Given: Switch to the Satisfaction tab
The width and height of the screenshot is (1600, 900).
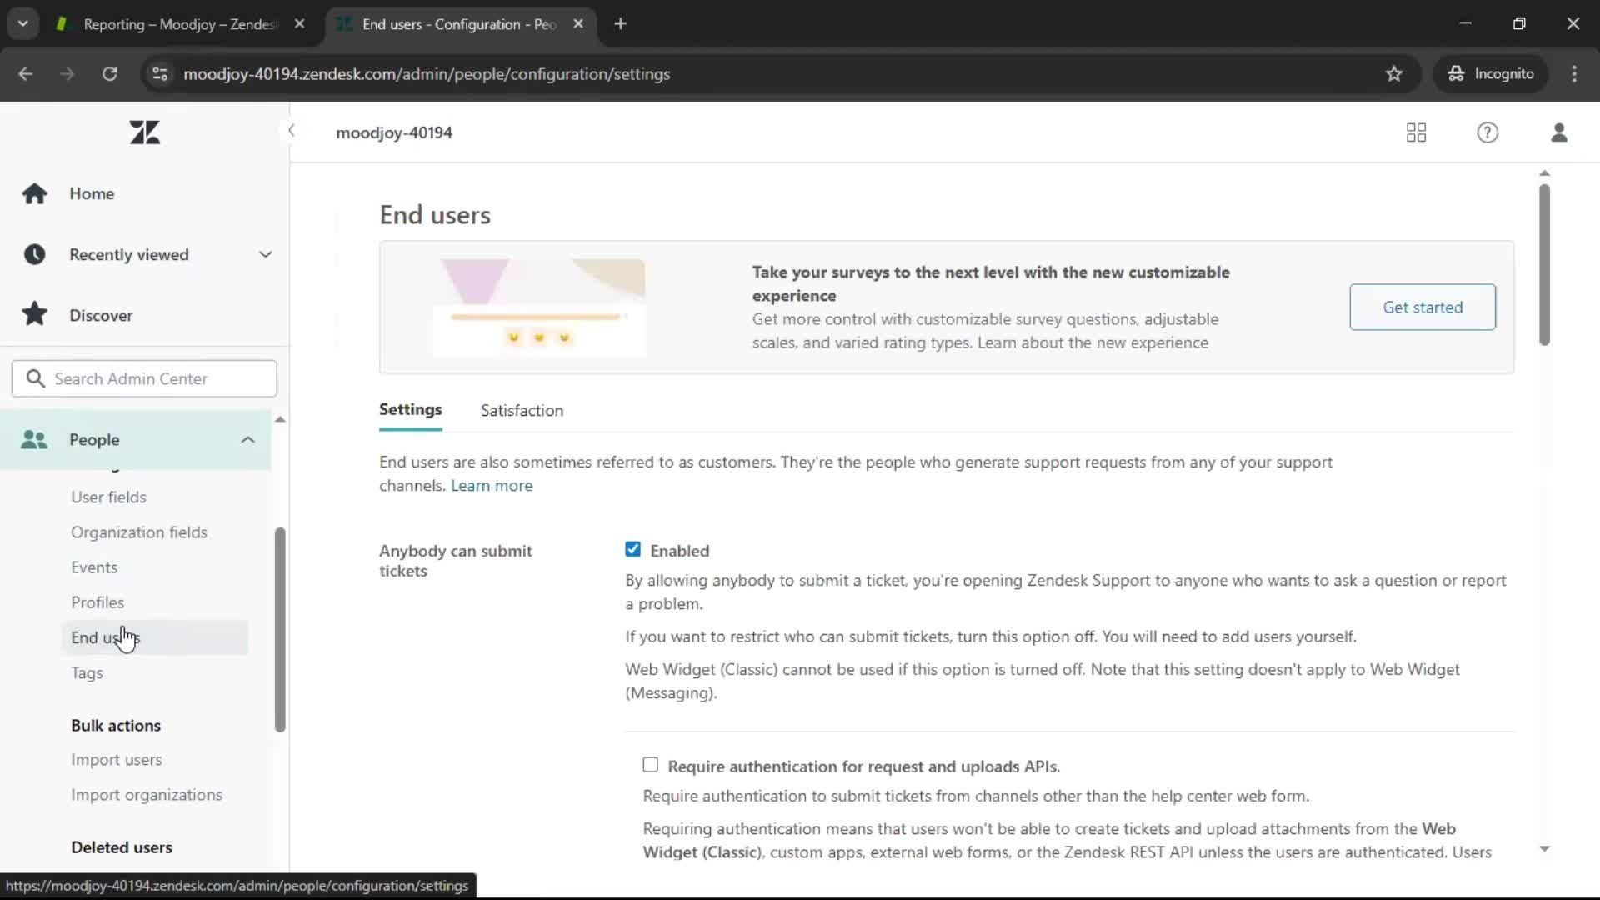Looking at the screenshot, I should tap(522, 411).
